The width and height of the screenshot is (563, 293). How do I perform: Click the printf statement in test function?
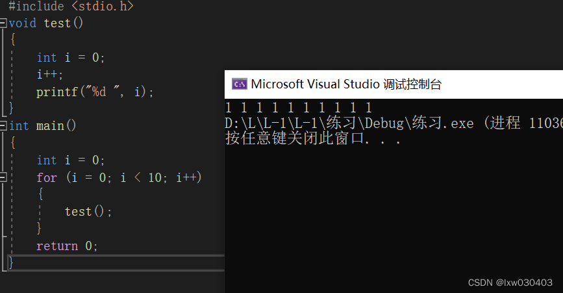[x=95, y=92]
